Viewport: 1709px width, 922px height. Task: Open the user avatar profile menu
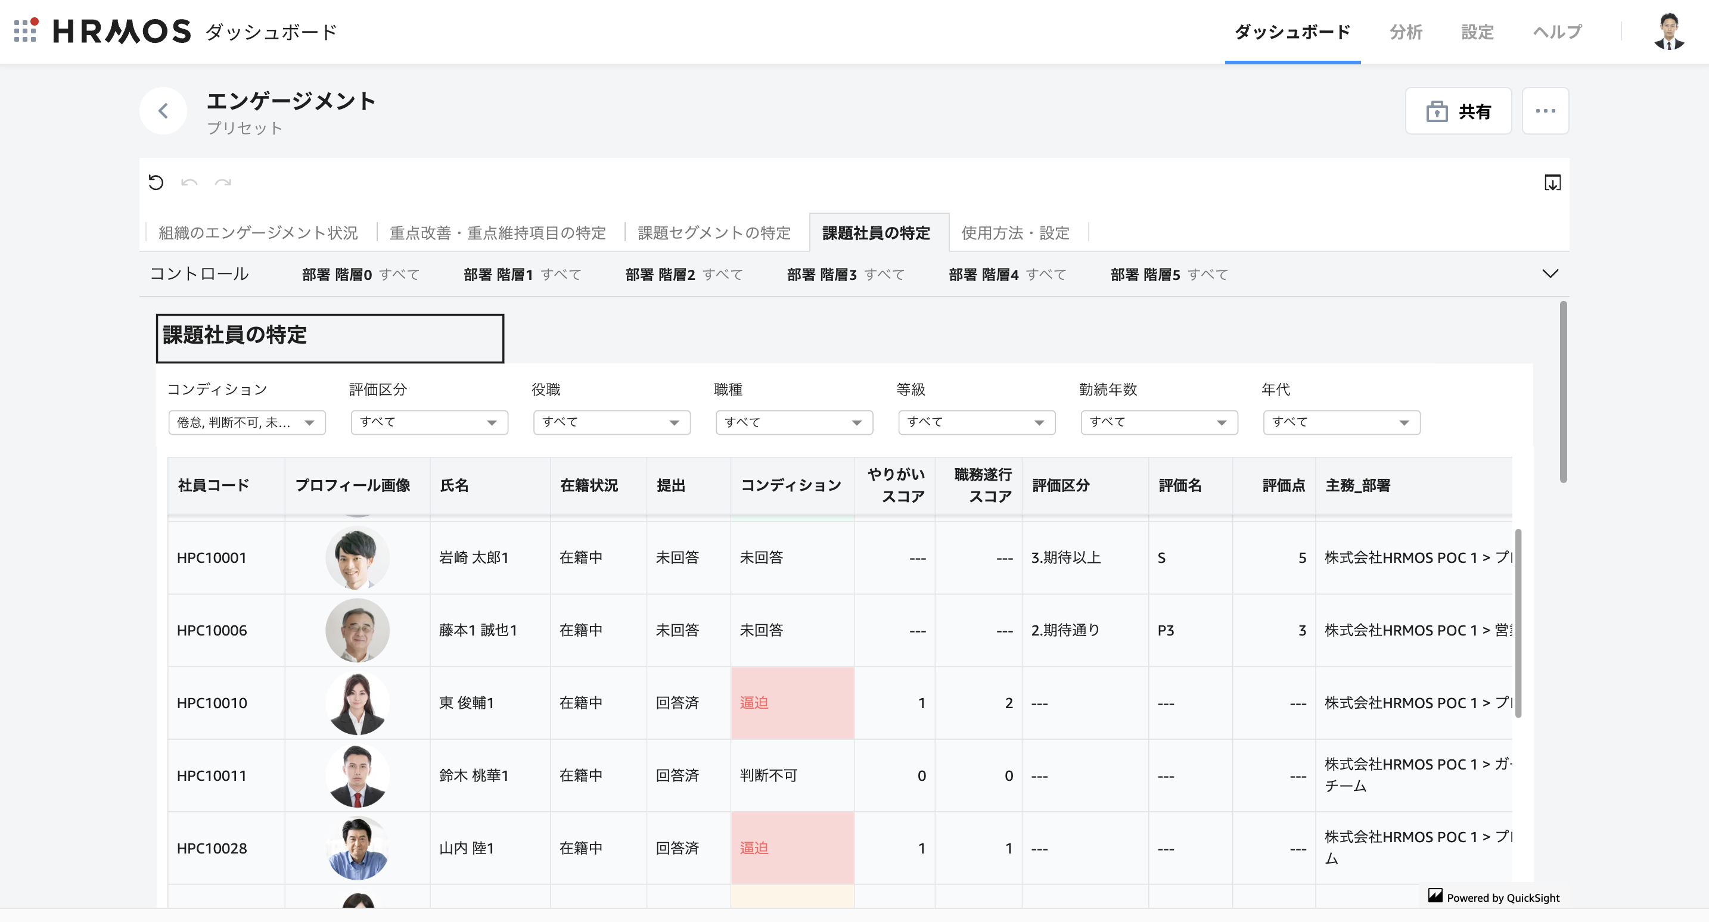pyautogui.click(x=1668, y=31)
